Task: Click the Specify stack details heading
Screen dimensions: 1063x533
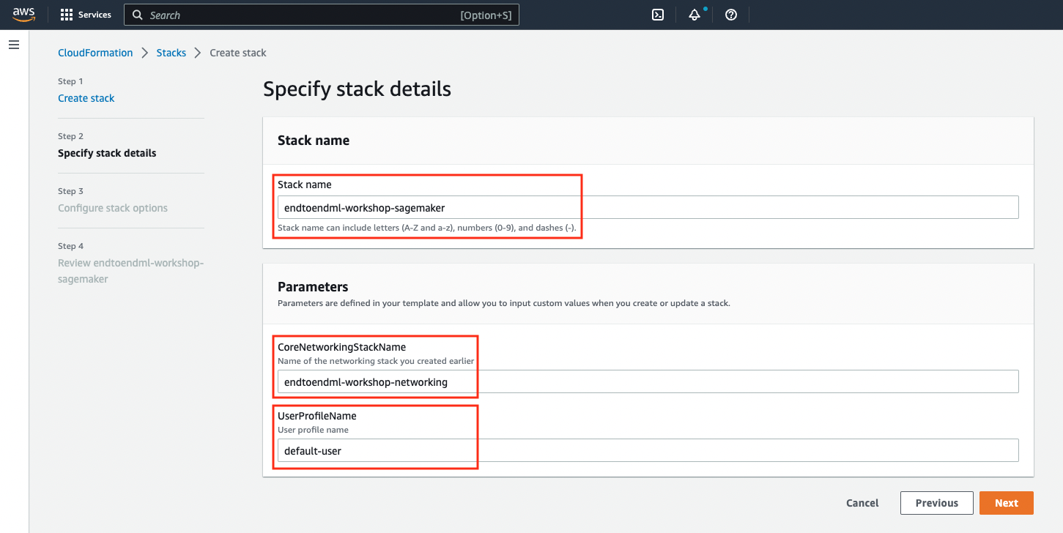Action: click(357, 89)
